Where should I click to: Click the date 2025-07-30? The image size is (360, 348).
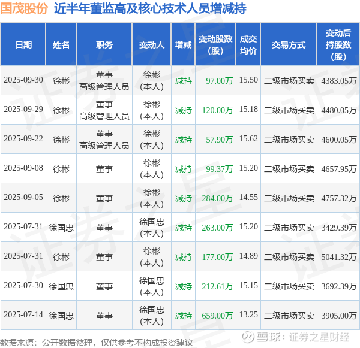click(x=23, y=286)
